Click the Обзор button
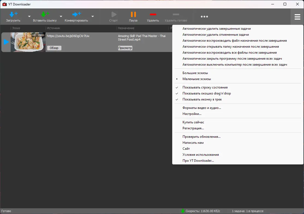The image size is (304, 214). point(54,48)
